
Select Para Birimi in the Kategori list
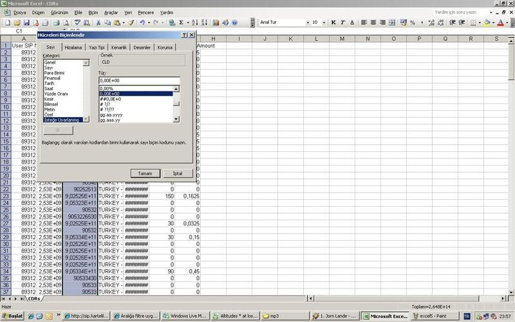click(x=54, y=73)
